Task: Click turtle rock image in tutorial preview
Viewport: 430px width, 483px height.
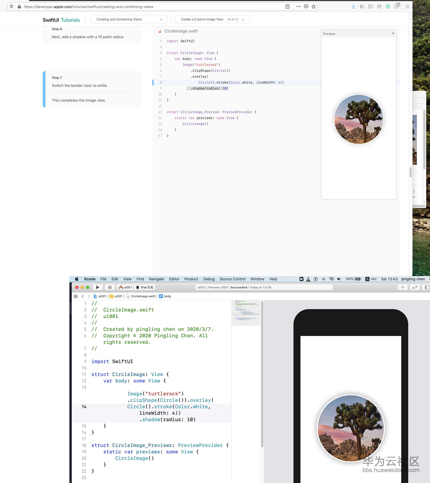Action: (x=359, y=119)
